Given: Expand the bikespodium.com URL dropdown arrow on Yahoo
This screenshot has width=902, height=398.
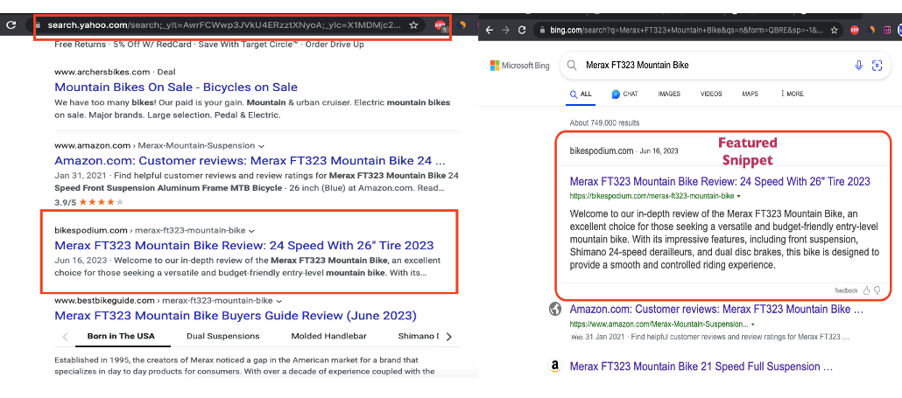Looking at the screenshot, I should coord(252,230).
